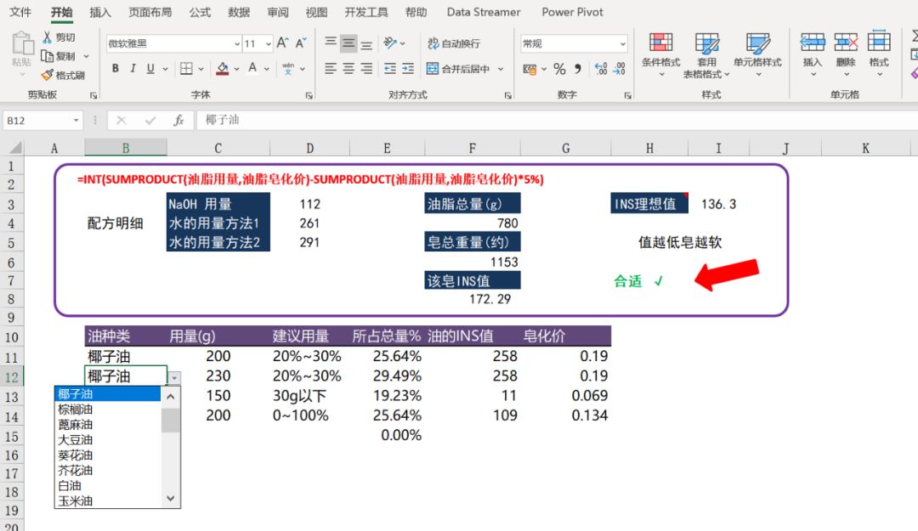Open the Data Streamer tab
This screenshot has width=918, height=531.
[x=483, y=12]
